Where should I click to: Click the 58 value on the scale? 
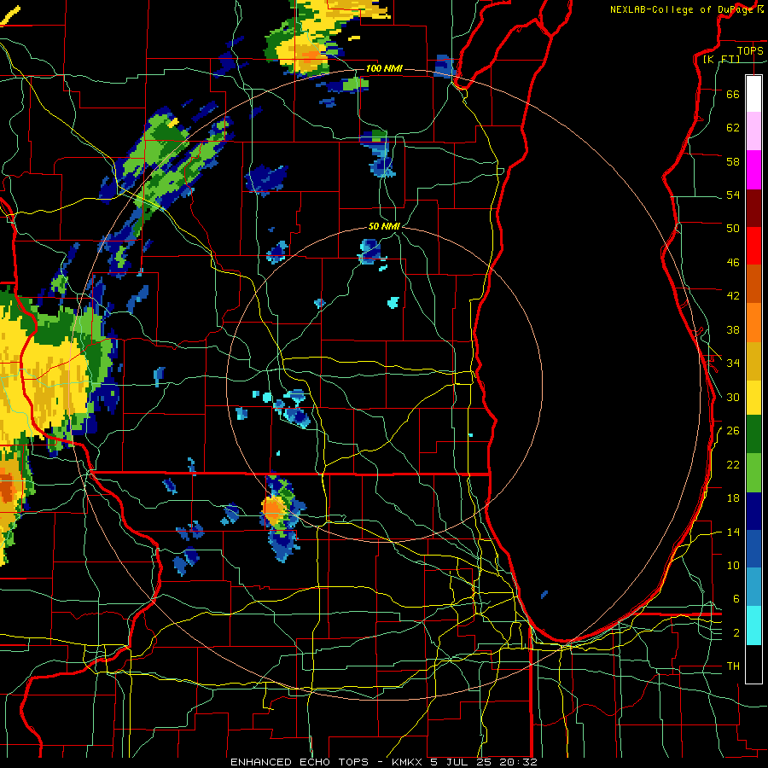point(733,161)
